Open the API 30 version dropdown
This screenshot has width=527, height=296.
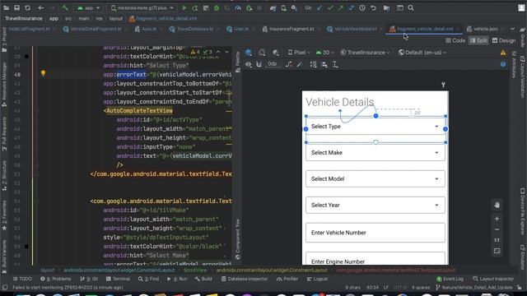[325, 53]
